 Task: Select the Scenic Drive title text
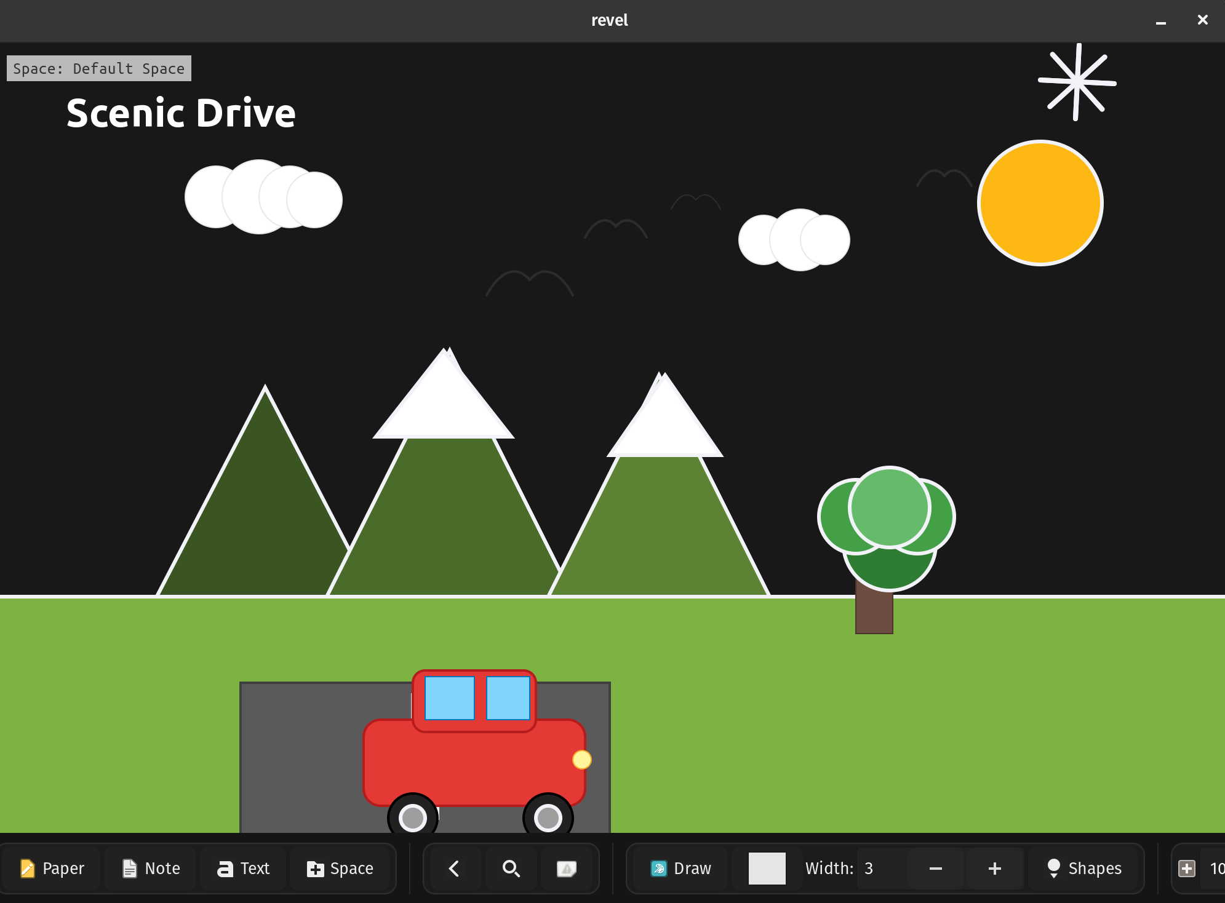point(181,113)
